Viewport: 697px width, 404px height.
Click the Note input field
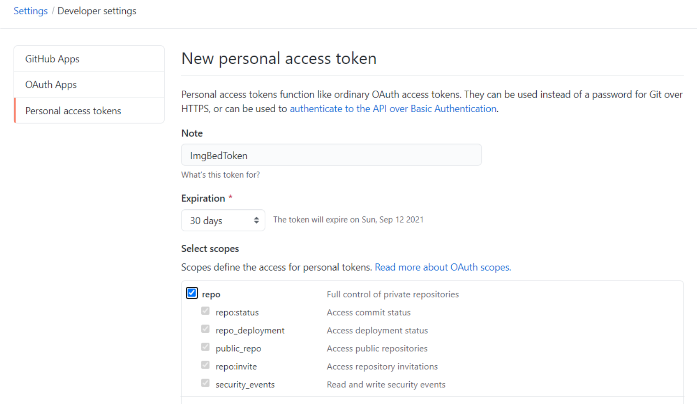pos(331,155)
